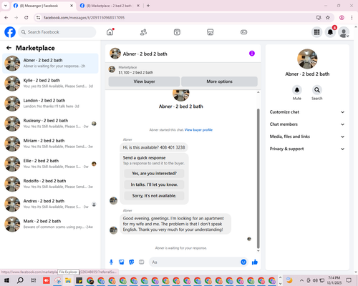Open the purple conversation info icon
This screenshot has height=286, width=358.
(252, 54)
